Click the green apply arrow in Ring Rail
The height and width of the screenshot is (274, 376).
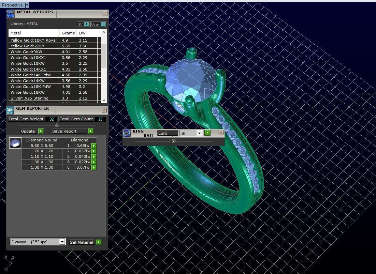(207, 133)
